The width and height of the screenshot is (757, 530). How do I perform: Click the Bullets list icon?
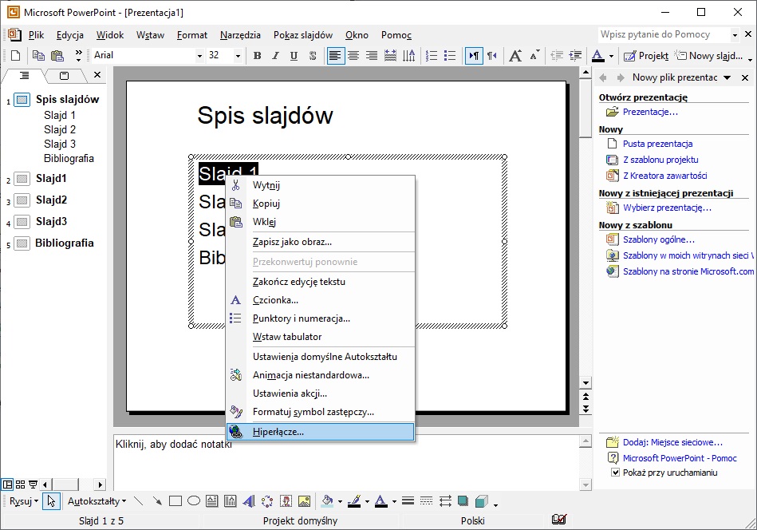point(449,56)
